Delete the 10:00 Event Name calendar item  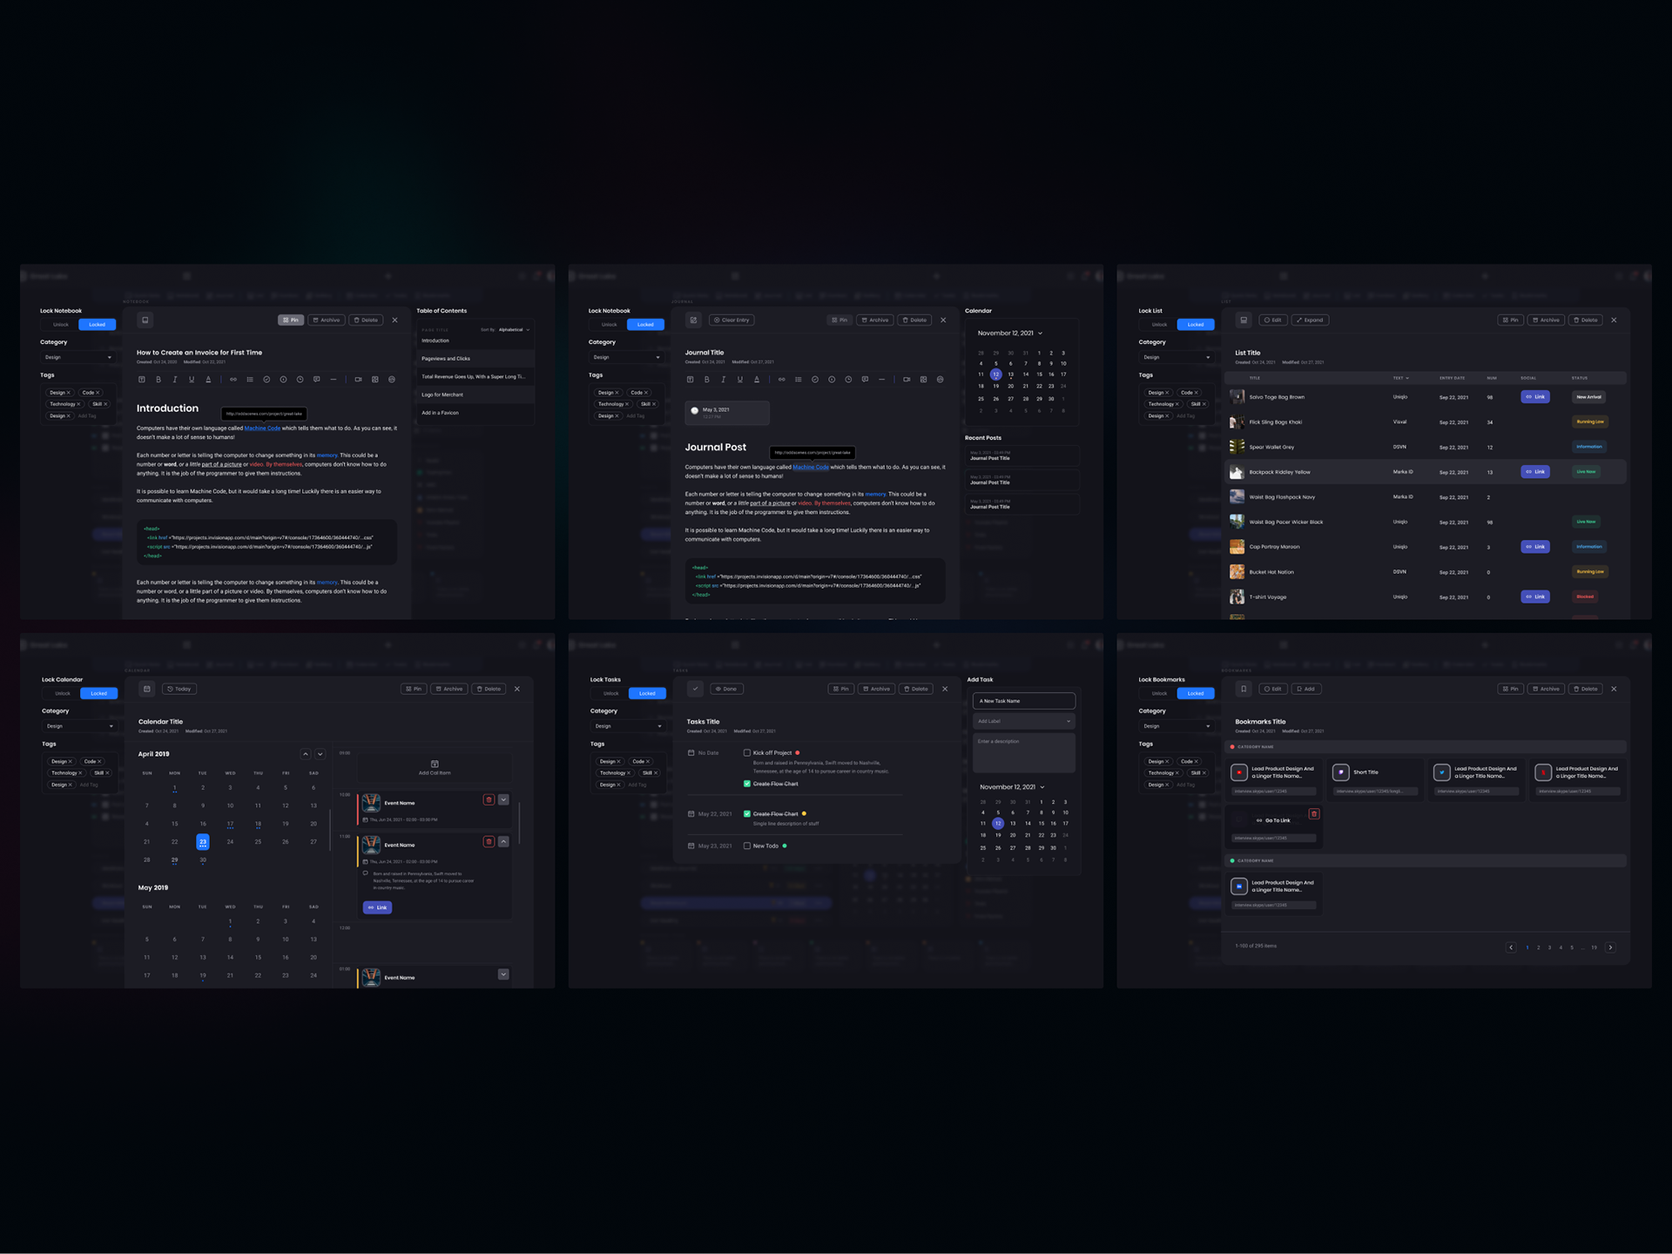(489, 799)
